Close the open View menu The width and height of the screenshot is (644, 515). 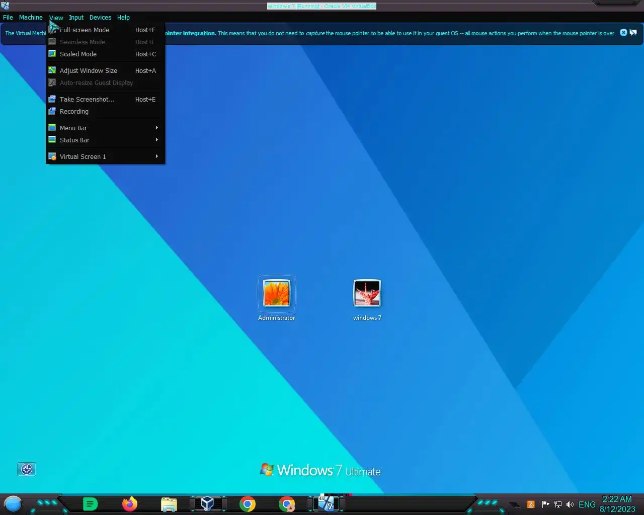click(x=56, y=17)
